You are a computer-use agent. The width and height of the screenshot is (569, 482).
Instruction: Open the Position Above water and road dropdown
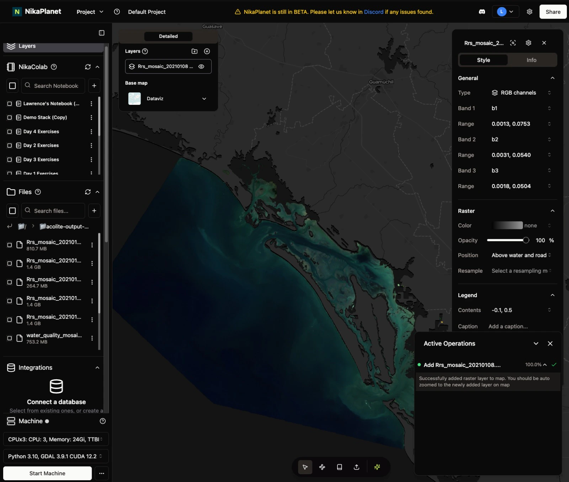pos(521,255)
